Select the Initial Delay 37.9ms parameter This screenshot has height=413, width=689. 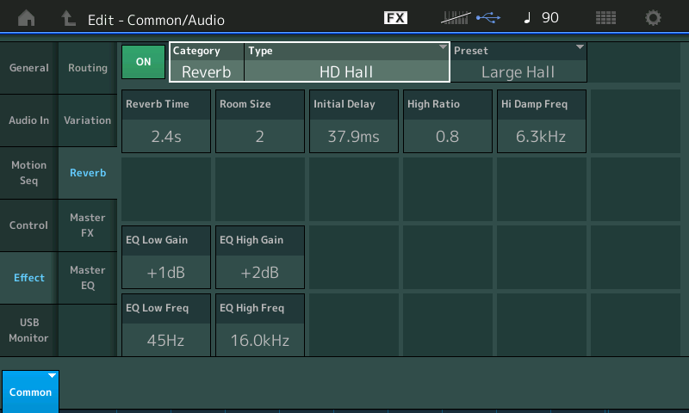pyautogui.click(x=354, y=121)
